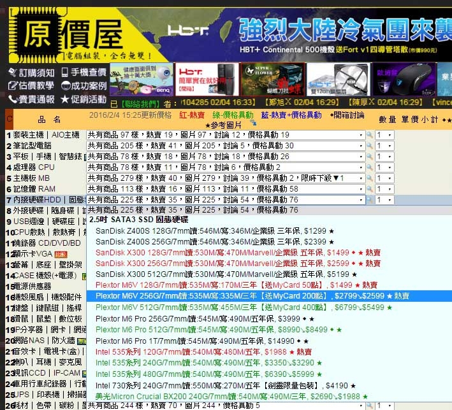Select SanDisk Z400S 256G option
Image resolution: width=452 pixels, height=410 pixels.
[269, 242]
